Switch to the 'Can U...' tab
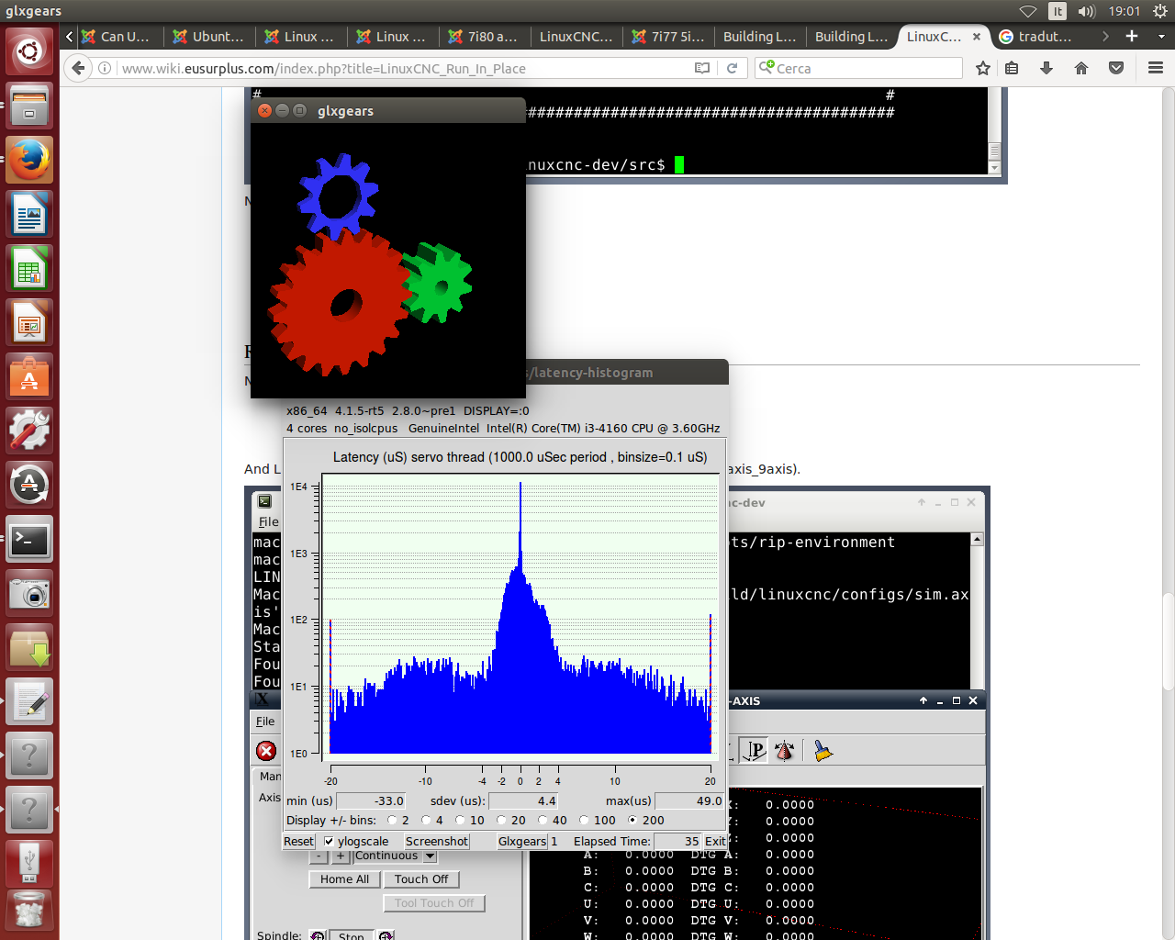 tap(116, 36)
